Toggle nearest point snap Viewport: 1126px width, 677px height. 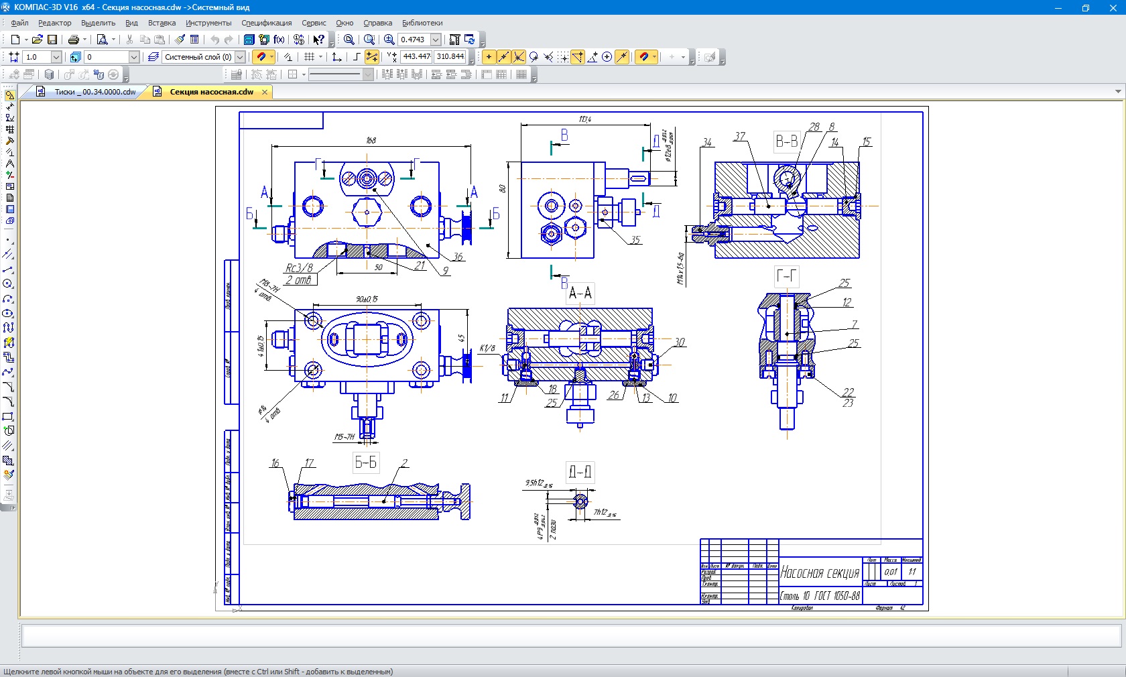point(489,57)
